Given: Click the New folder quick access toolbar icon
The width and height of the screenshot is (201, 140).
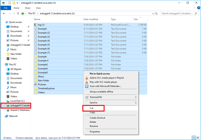Looking at the screenshot, I should [x=14, y=3].
